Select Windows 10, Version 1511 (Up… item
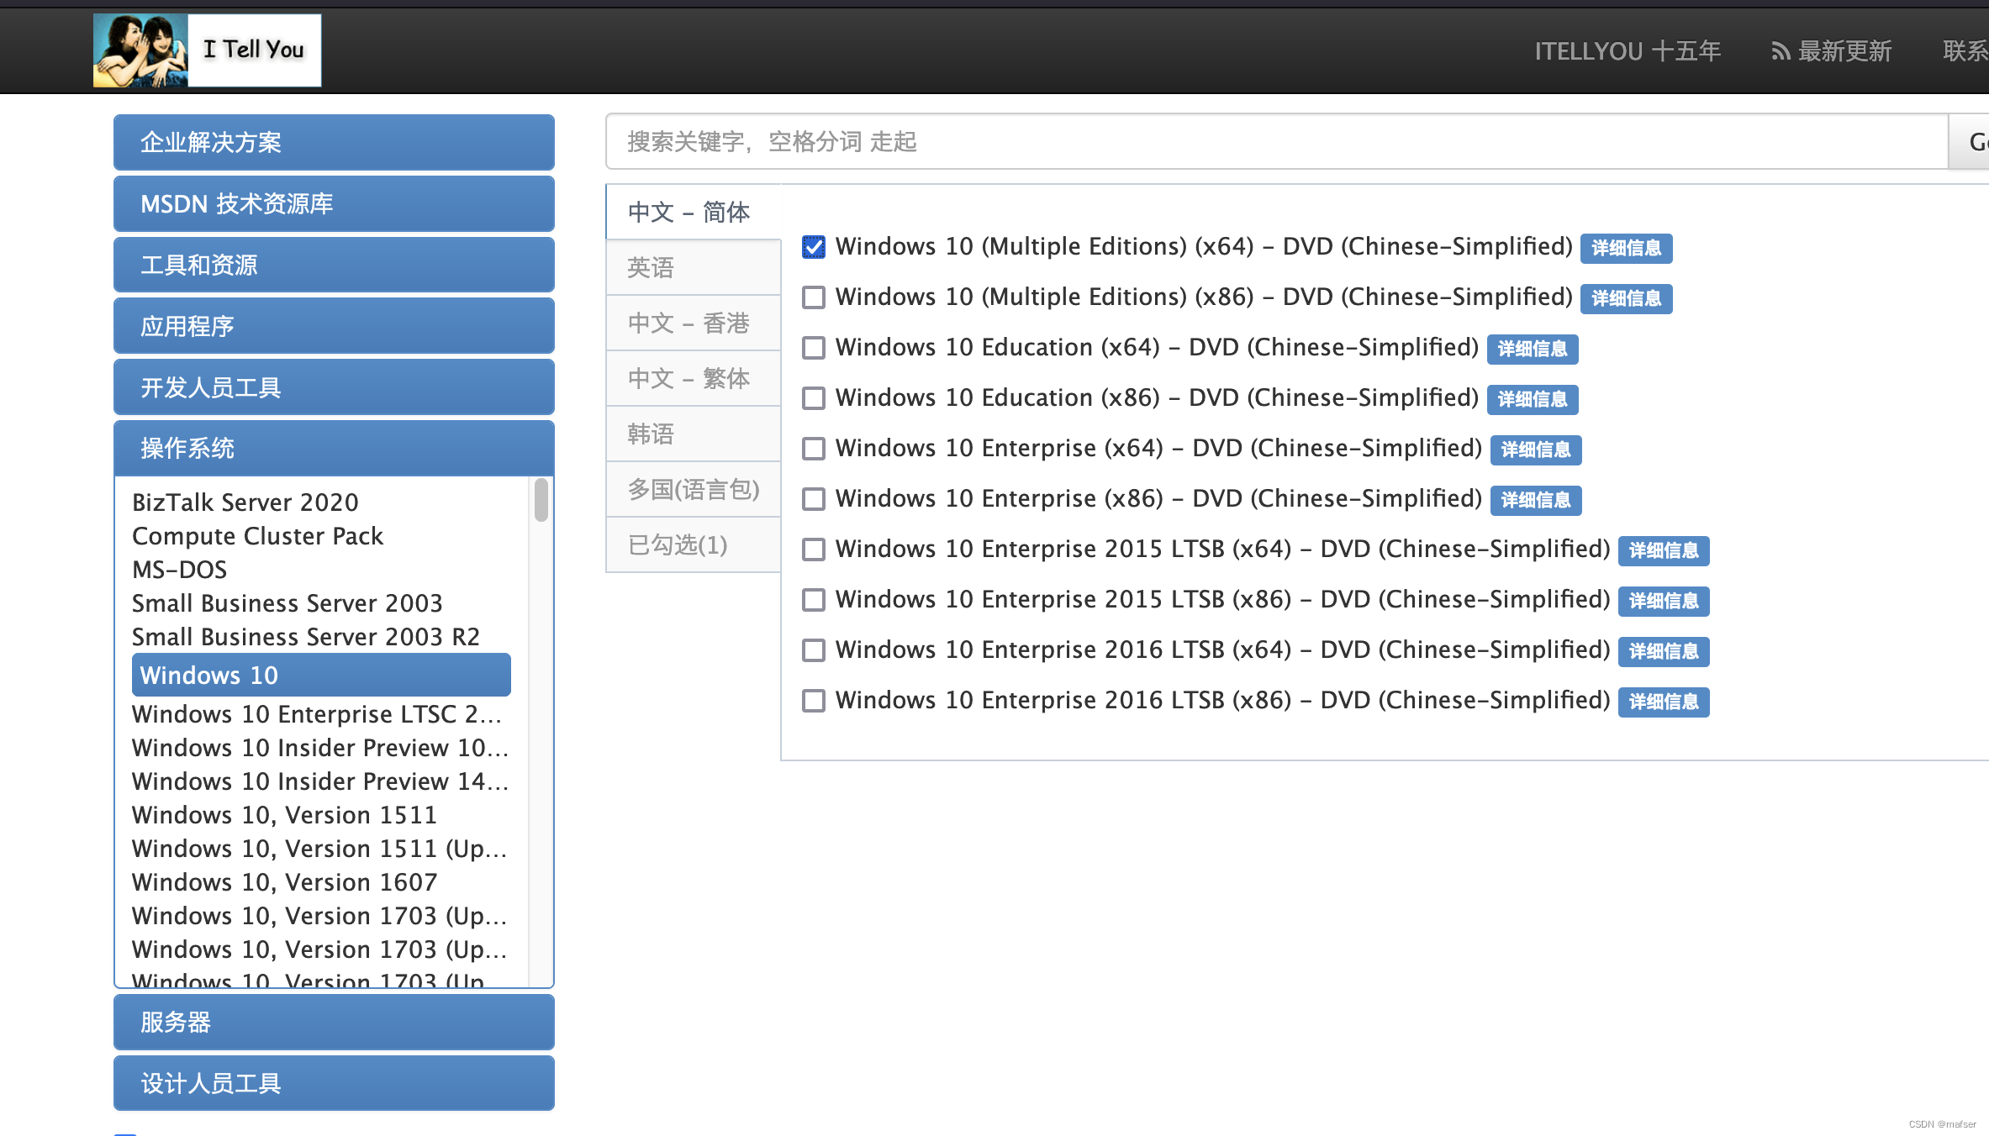1989x1136 pixels. [x=320, y=849]
